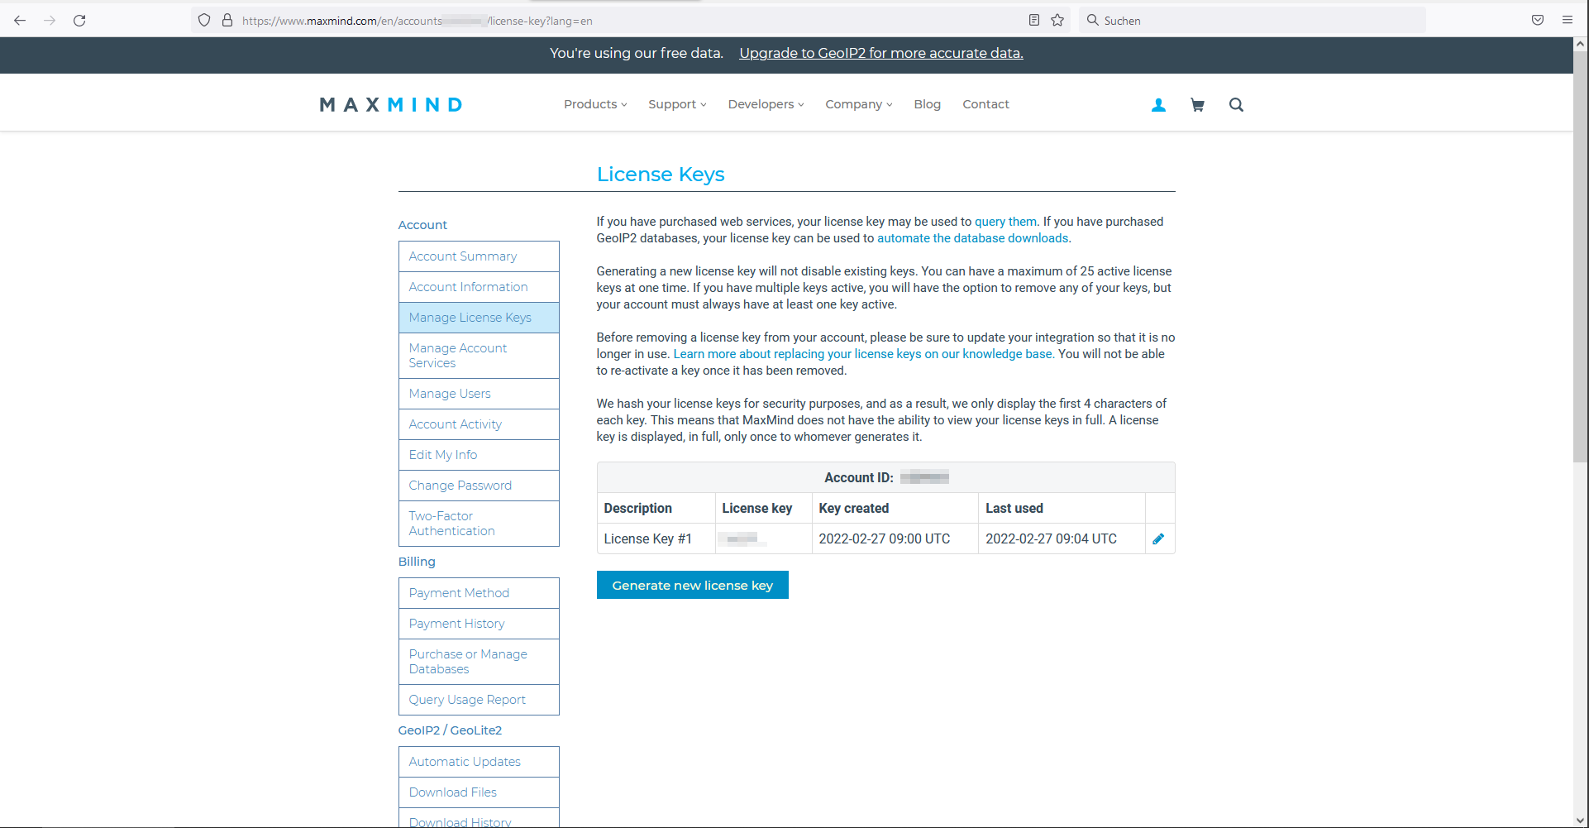Open the Blog nav link
This screenshot has height=828, width=1589.
pyautogui.click(x=927, y=104)
